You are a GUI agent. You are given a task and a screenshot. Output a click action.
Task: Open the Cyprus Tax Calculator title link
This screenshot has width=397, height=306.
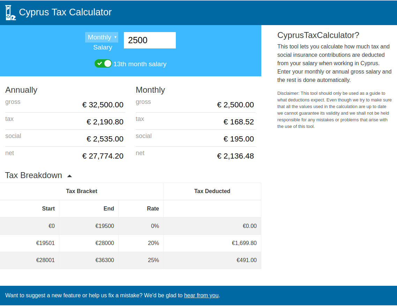point(65,12)
